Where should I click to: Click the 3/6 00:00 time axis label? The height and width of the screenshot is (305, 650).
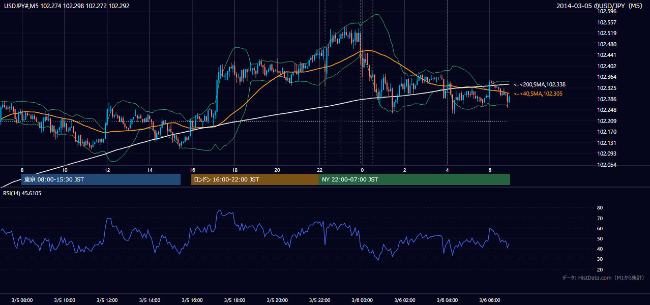(x=362, y=300)
